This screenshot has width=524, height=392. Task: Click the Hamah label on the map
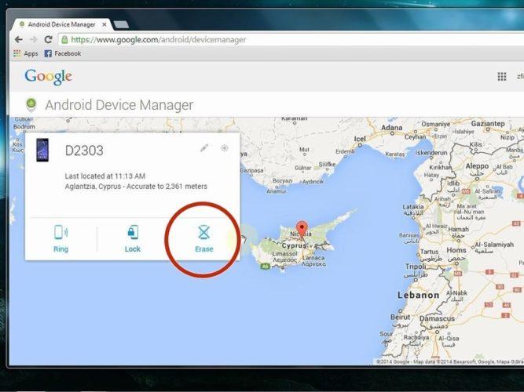[458, 229]
